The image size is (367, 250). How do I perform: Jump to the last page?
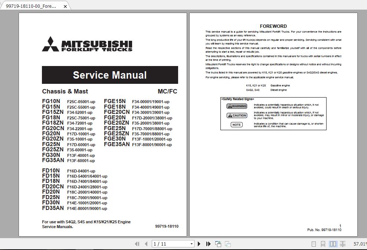coord(208,244)
